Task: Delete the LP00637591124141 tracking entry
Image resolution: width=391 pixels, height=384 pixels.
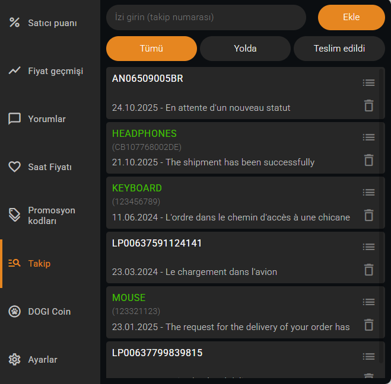Action: [369, 270]
